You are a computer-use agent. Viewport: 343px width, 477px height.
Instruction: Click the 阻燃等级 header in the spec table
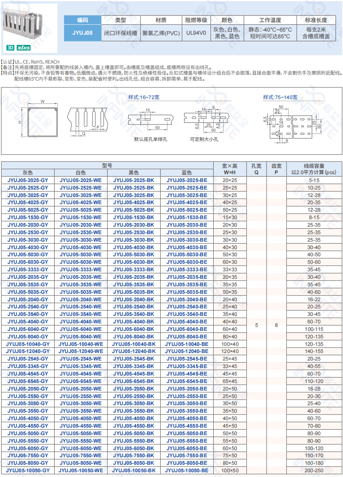pos(196,20)
